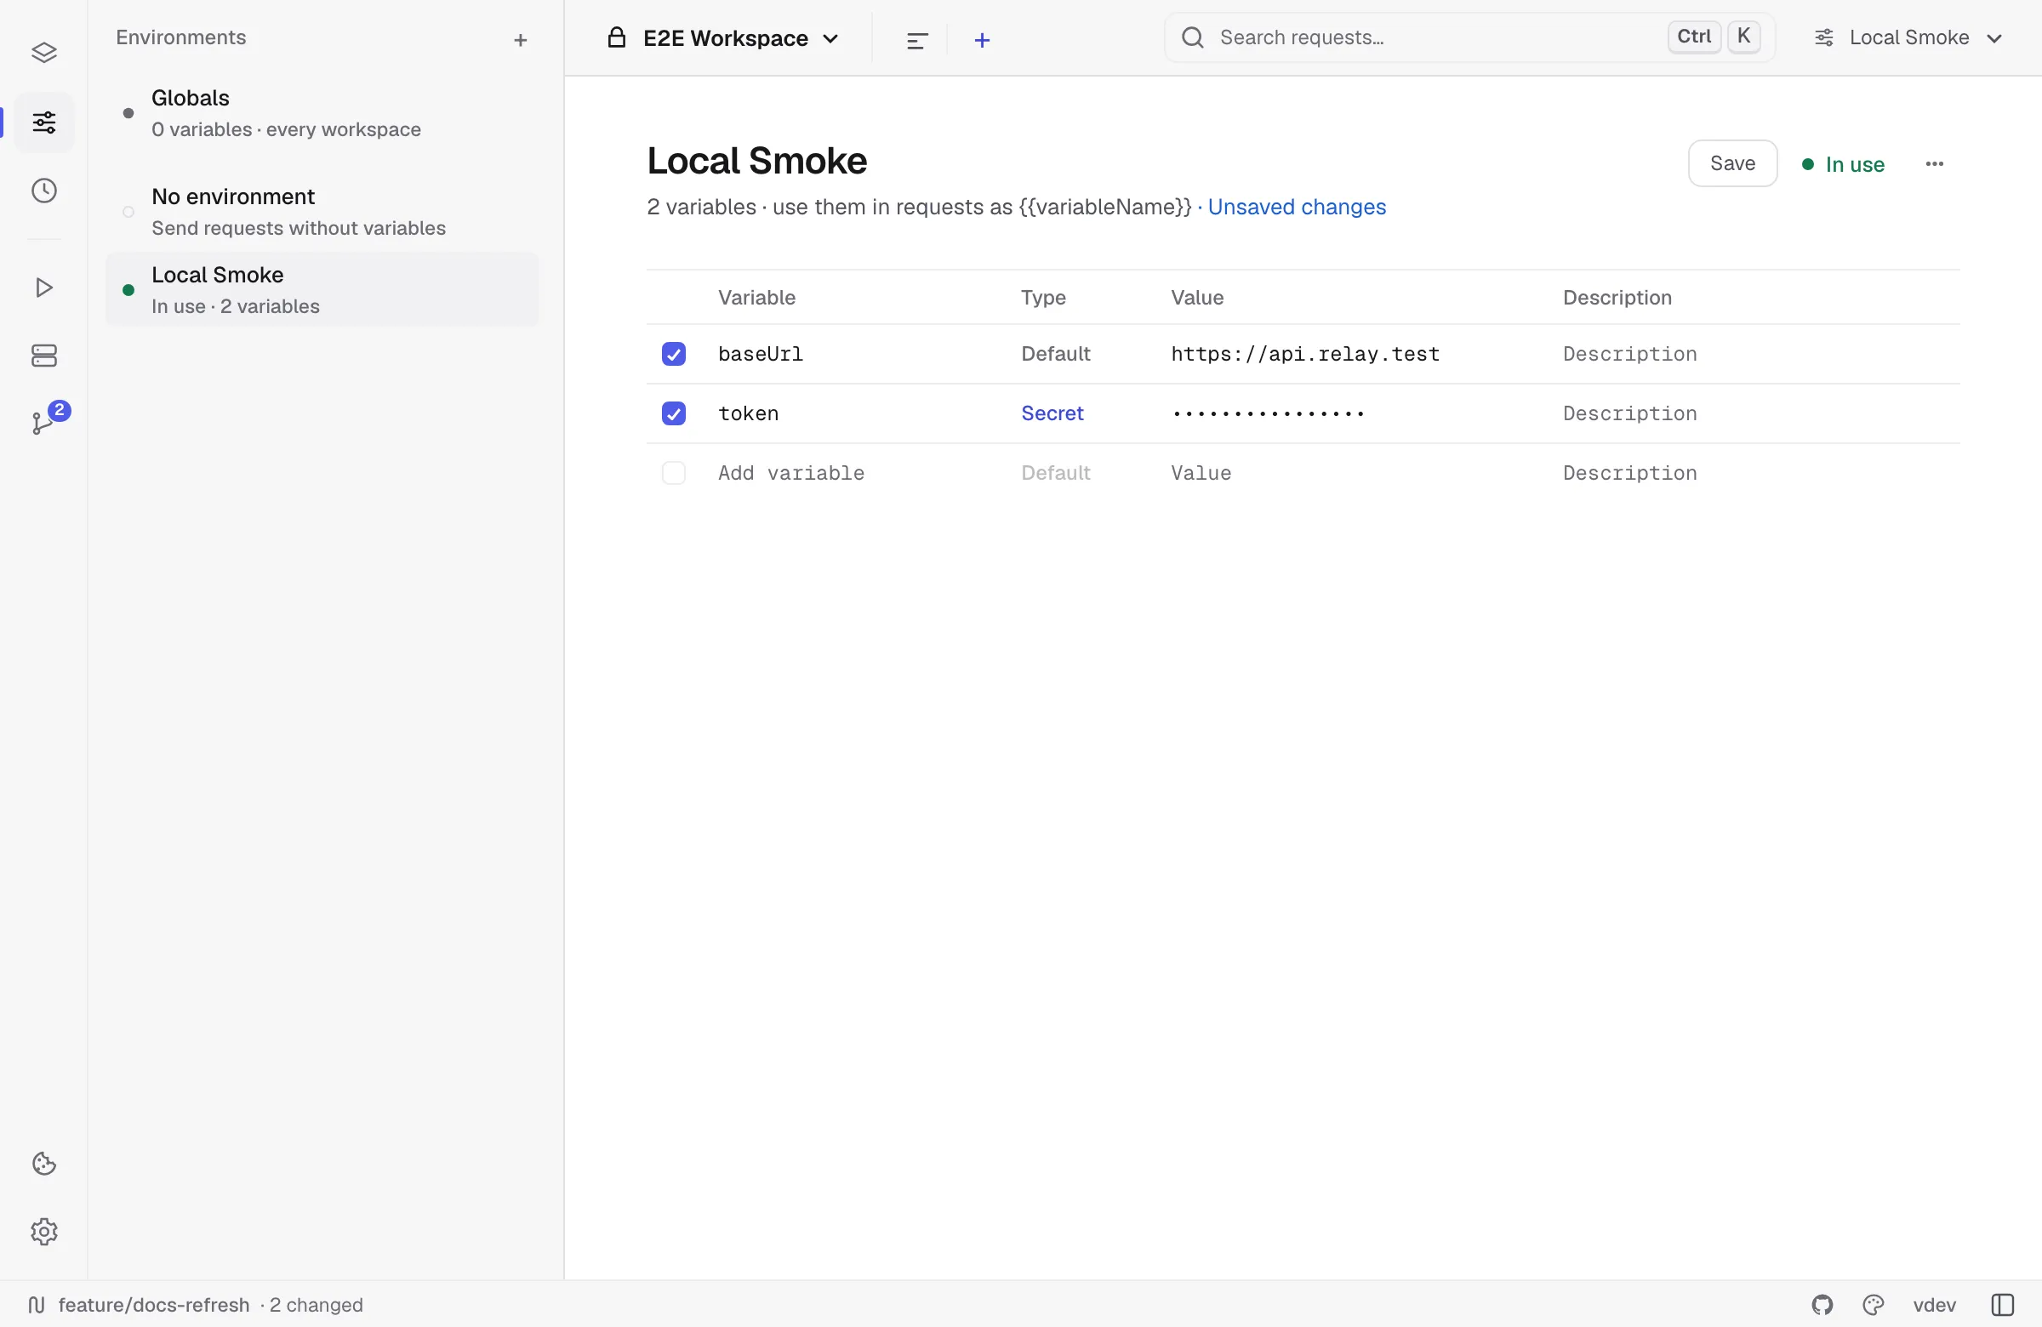The height and width of the screenshot is (1327, 2042).
Task: Select the Globals environment
Action: pyautogui.click(x=322, y=112)
